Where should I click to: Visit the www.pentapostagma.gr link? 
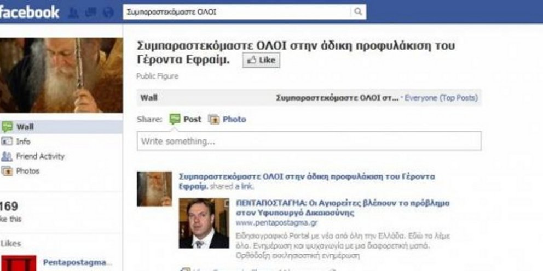pos(276,222)
